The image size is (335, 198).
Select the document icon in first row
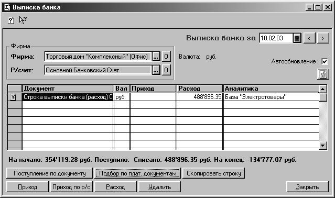coord(13,97)
